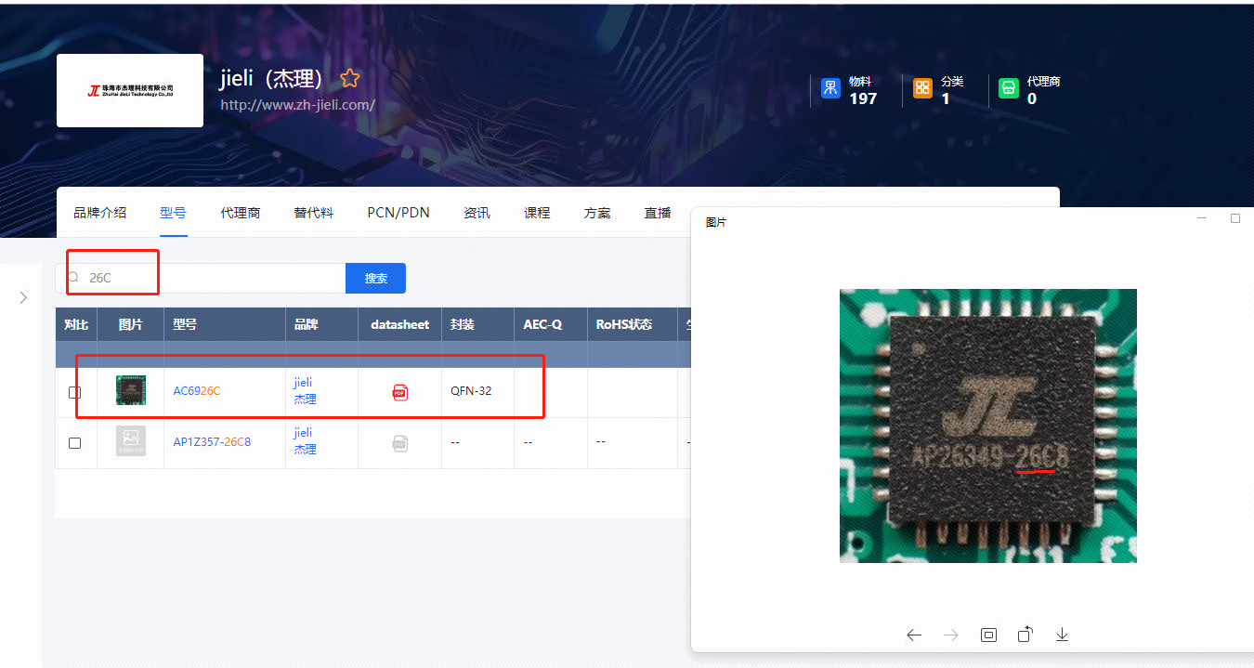Open the 方案 tab

597,213
